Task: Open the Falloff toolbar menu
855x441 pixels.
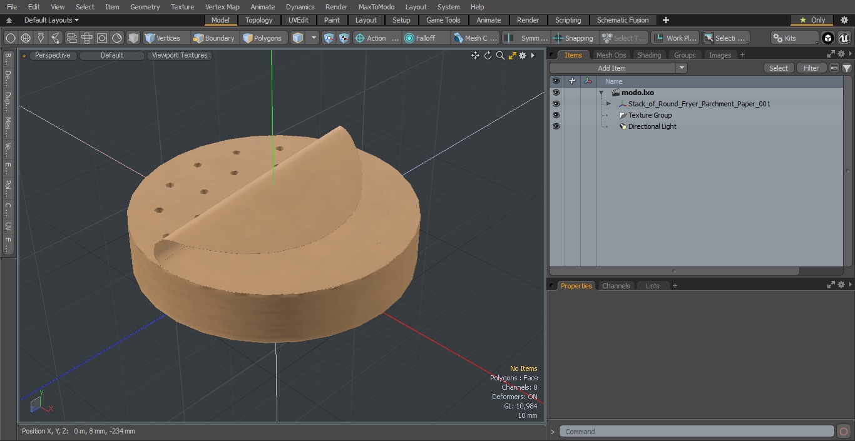Action: 426,38
